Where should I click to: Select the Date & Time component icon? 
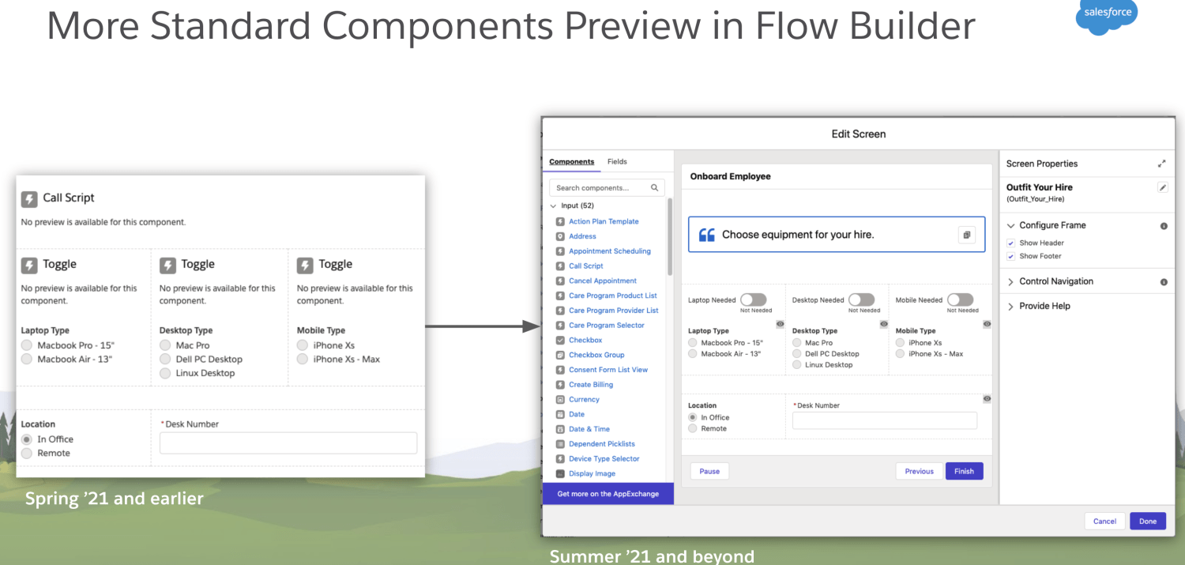pos(560,428)
